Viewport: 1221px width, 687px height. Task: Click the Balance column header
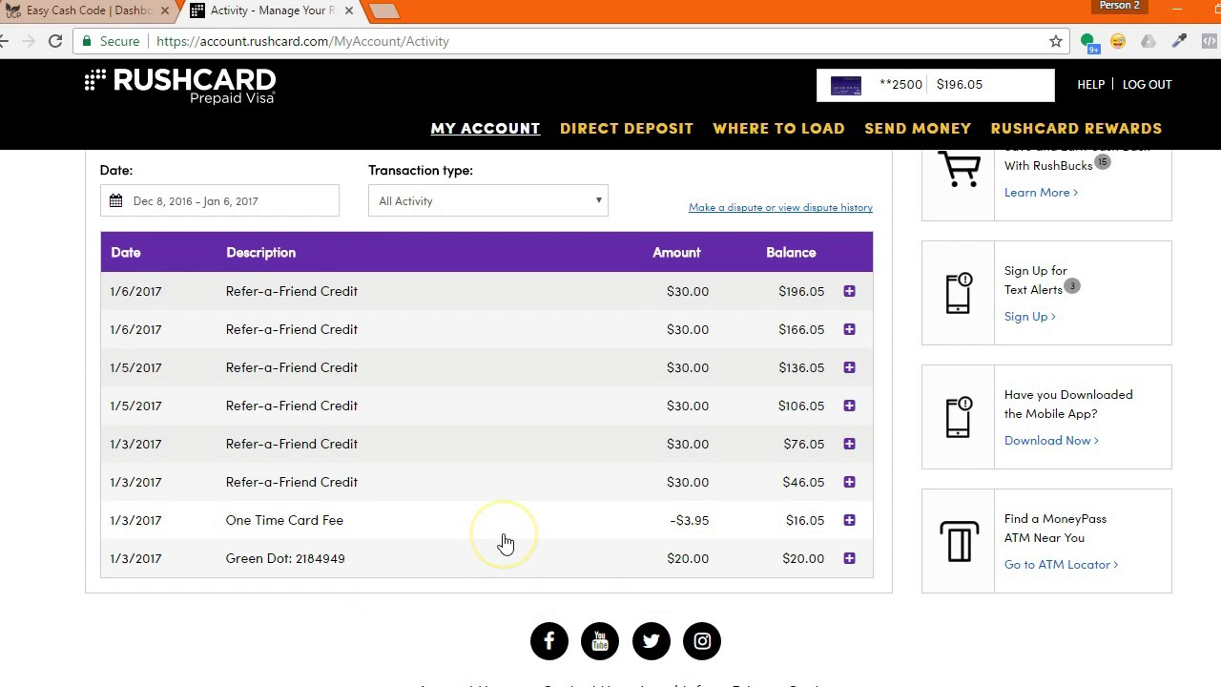791,253
